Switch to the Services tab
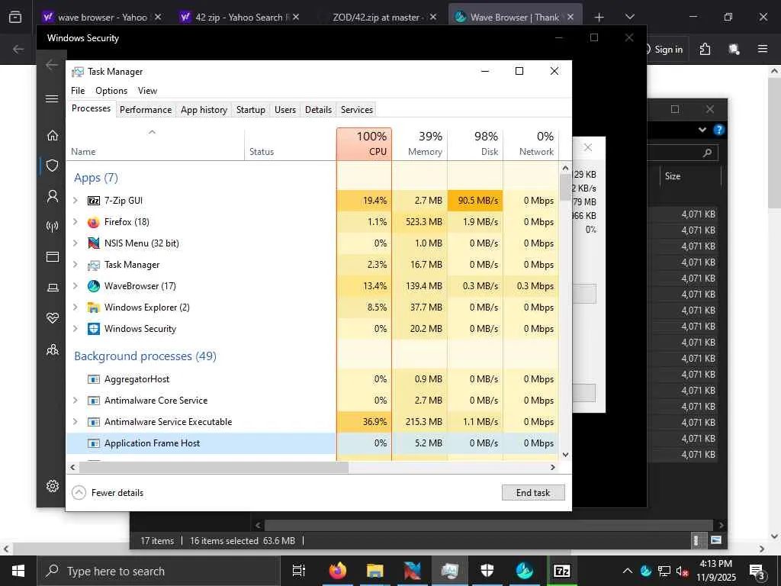 click(x=357, y=110)
